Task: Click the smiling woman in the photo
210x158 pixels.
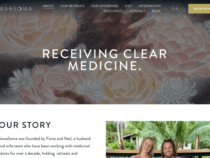Action: click(146, 148)
